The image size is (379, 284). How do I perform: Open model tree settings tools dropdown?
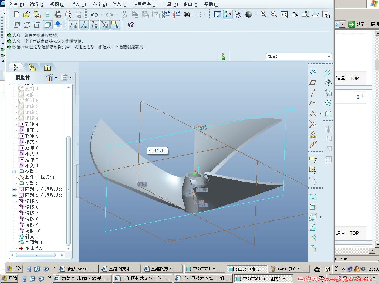(51, 78)
